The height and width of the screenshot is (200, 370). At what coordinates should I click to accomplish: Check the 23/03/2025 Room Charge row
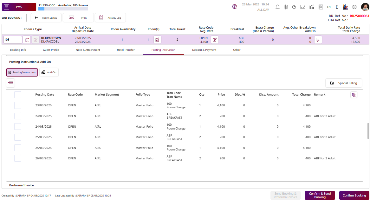point(18,105)
